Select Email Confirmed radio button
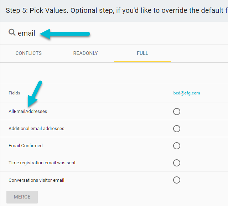This screenshot has height=206, width=228. pyautogui.click(x=177, y=146)
